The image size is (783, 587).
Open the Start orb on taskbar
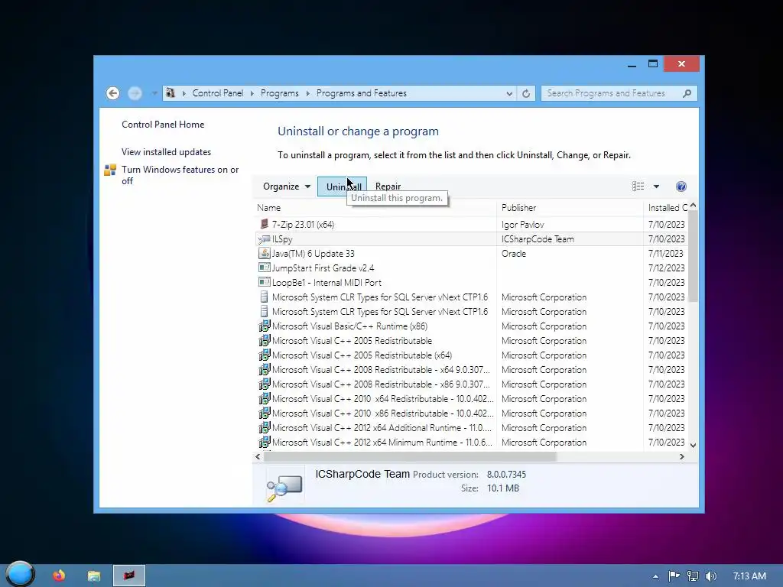(20, 574)
